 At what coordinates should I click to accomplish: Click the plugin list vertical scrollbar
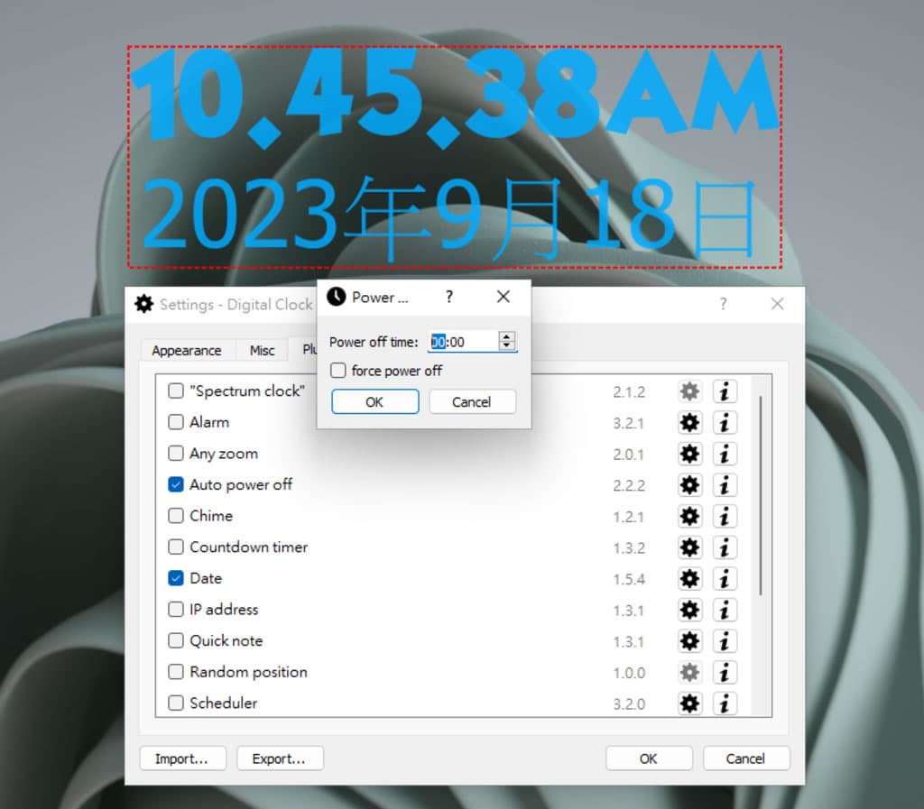[761, 496]
